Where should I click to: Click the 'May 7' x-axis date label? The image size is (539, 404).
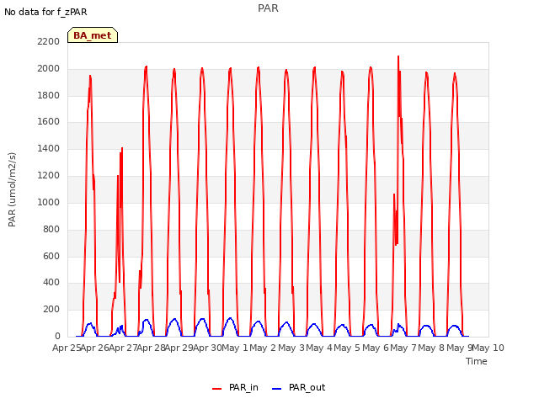403,348
